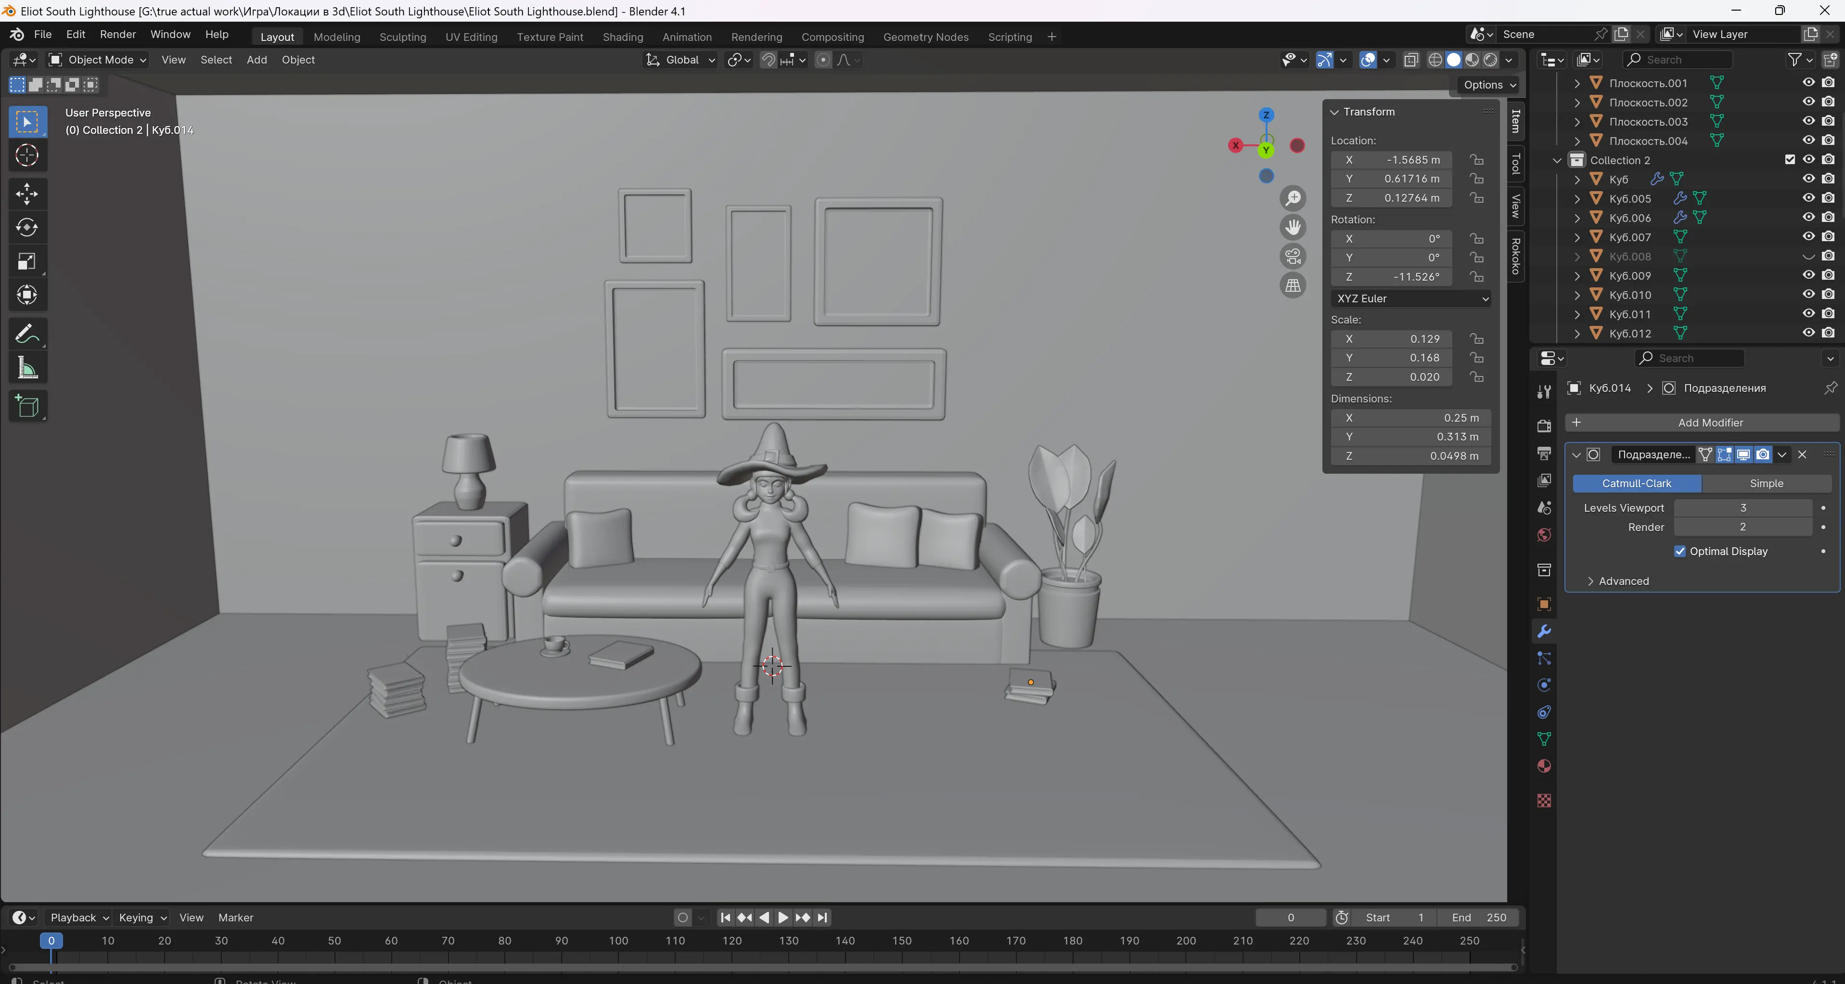The image size is (1845, 984).
Task: Collapse the Collection 2 tree
Action: pyautogui.click(x=1556, y=160)
